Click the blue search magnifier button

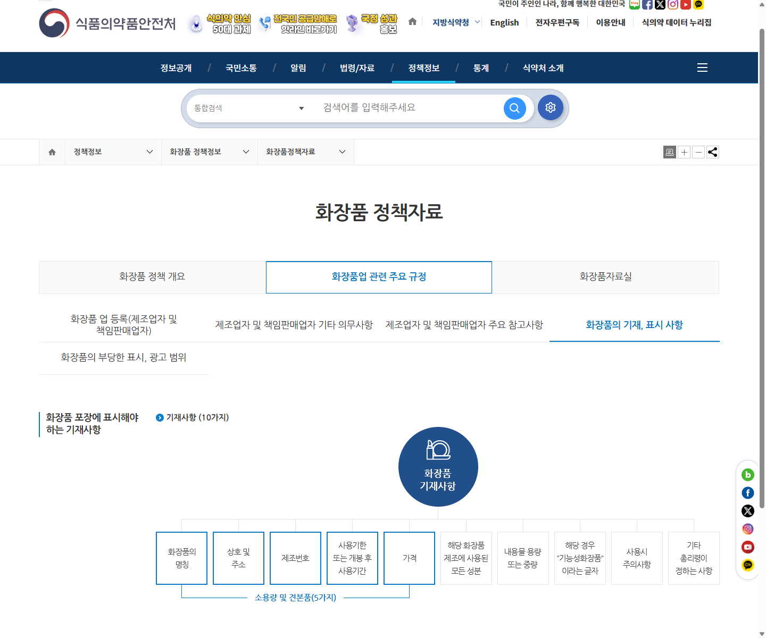[514, 108]
